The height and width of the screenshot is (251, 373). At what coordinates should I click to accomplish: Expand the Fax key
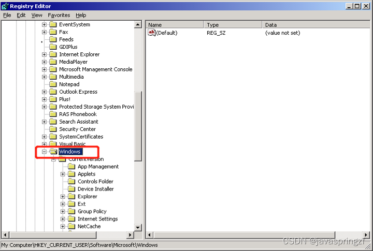tap(44, 32)
